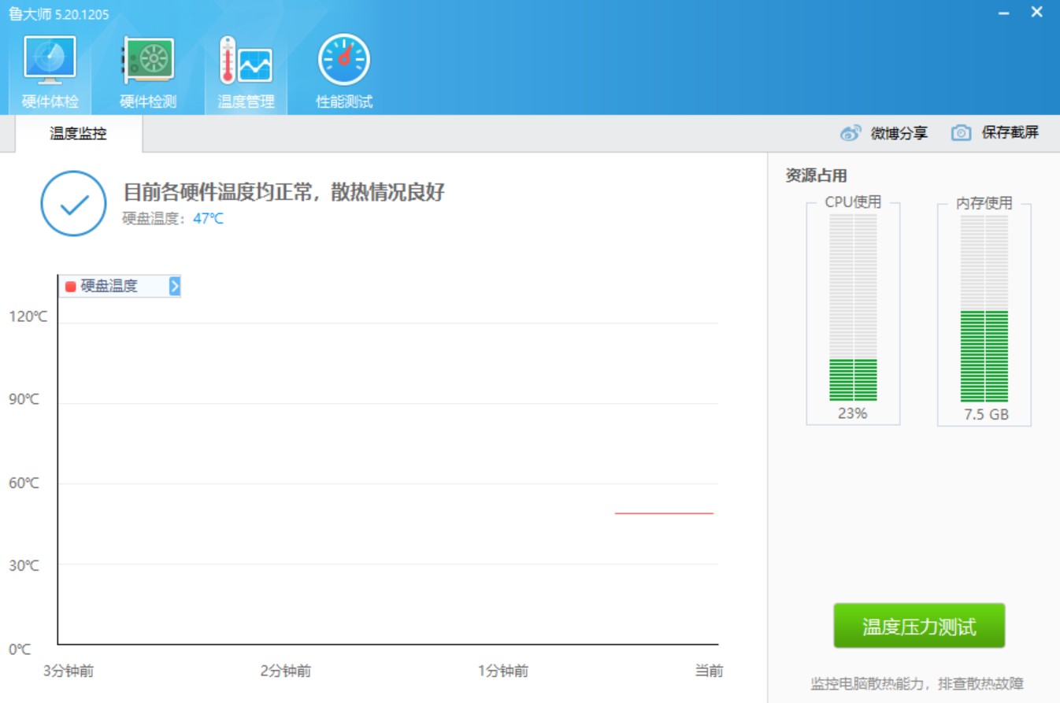The width and height of the screenshot is (1060, 703).
Task: Click the 3分钟前 time axis label
Action: 69,672
